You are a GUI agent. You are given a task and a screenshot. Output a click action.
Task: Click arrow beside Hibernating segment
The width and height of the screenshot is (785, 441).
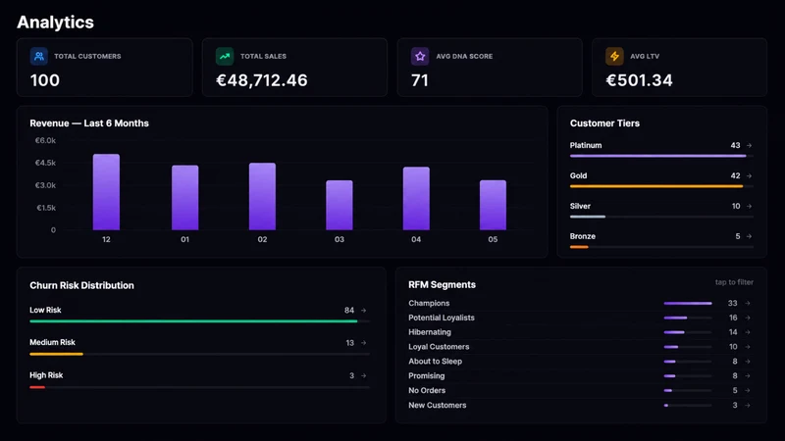coord(747,332)
